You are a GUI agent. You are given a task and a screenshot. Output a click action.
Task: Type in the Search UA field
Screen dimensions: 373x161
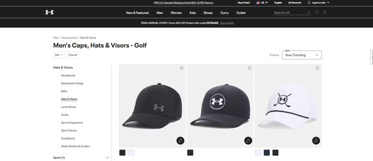click(x=290, y=13)
